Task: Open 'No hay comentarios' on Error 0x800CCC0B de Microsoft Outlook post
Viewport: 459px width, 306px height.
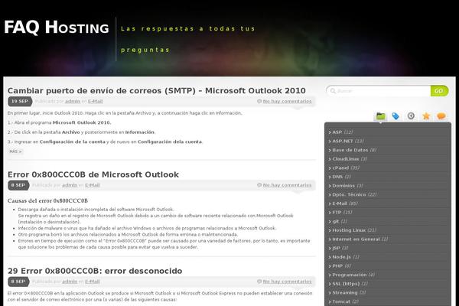Action: [x=287, y=185]
